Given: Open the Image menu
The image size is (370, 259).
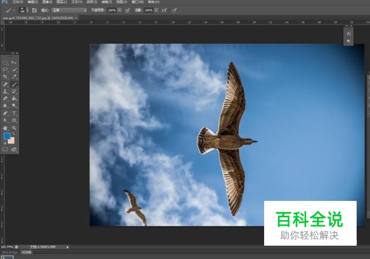Looking at the screenshot, I should (x=47, y=2).
